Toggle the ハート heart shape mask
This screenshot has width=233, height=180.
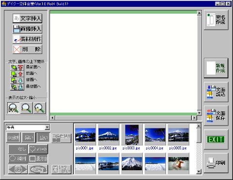38,149
